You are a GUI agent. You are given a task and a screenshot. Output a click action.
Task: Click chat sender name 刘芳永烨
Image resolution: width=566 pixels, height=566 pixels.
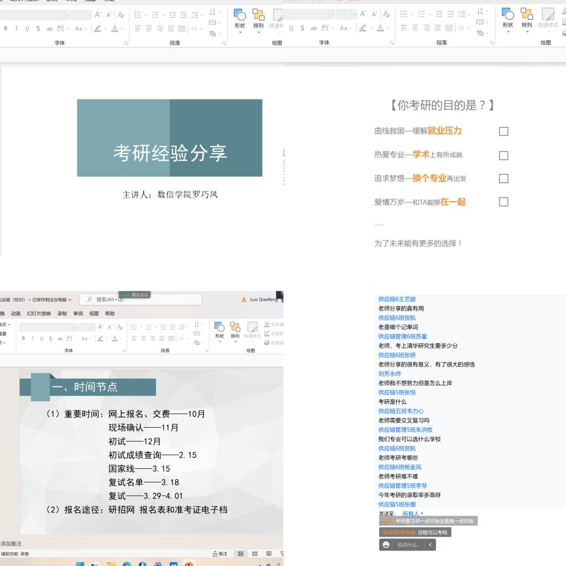(x=390, y=374)
